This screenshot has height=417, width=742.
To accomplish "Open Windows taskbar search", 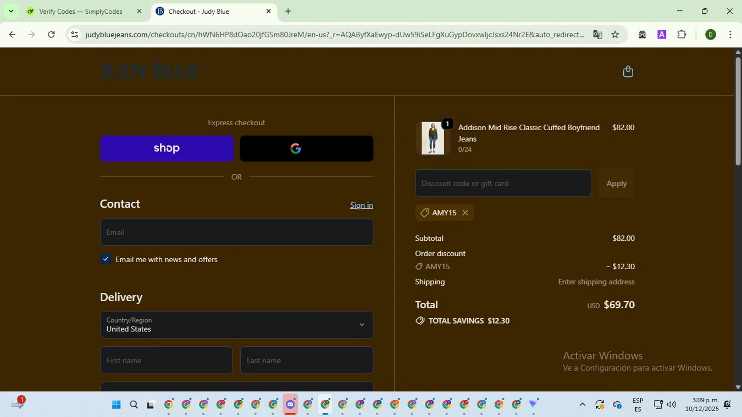I will click(134, 405).
